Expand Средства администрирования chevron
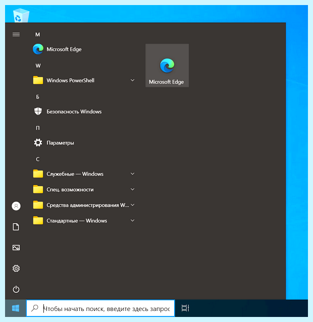Screen dimensions: 313x322 [133, 205]
